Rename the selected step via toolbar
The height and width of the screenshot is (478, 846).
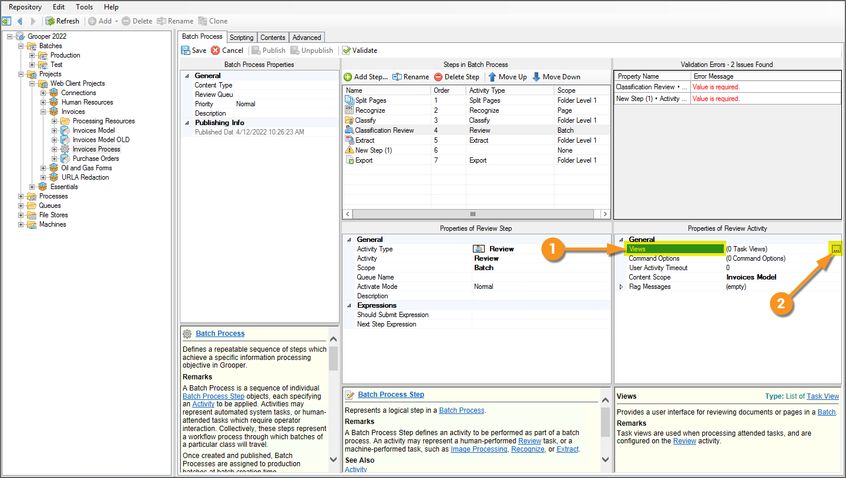pos(411,77)
